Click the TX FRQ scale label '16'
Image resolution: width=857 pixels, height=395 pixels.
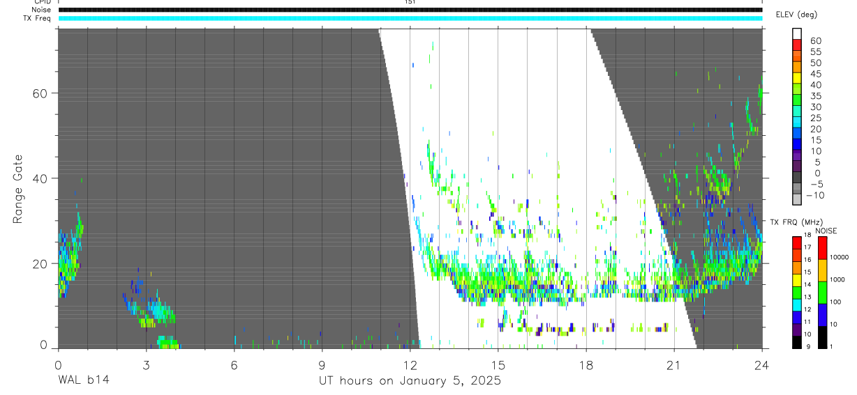pyautogui.click(x=807, y=259)
